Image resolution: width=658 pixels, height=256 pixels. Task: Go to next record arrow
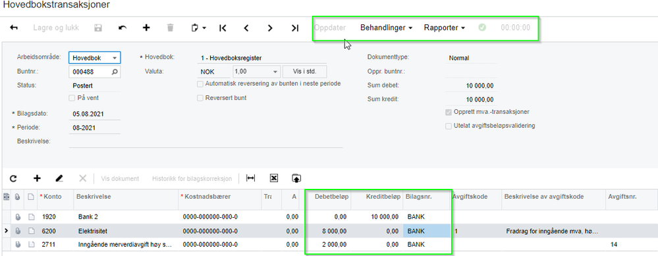pyautogui.click(x=270, y=28)
